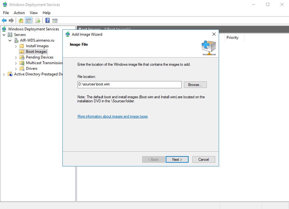This screenshot has width=289, height=209.
Task: Collapse the Servers tree node
Action: coord(4,35)
